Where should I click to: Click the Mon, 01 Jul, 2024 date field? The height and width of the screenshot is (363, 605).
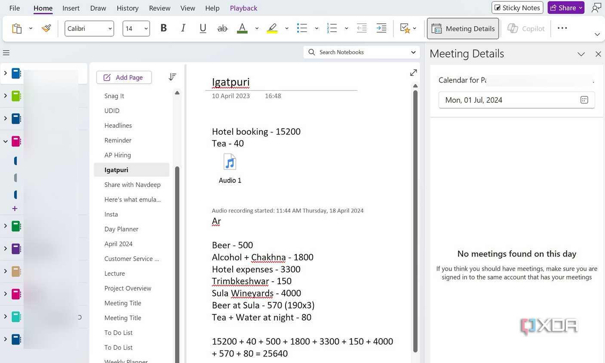[x=516, y=100]
